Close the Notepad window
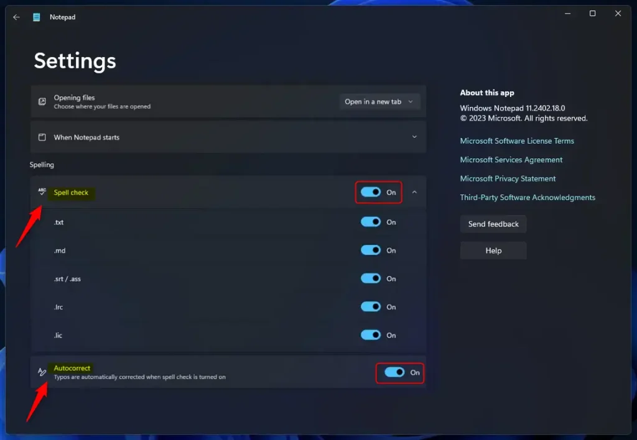This screenshot has height=440, width=637. pos(618,14)
